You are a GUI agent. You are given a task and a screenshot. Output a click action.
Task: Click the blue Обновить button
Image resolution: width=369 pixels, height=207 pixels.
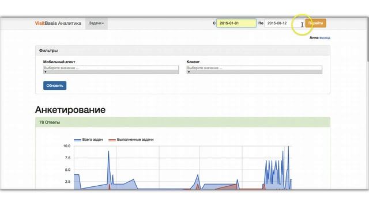click(55, 86)
